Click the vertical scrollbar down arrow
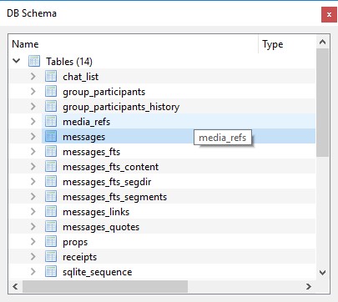The height and width of the screenshot is (302, 338). coord(323,272)
